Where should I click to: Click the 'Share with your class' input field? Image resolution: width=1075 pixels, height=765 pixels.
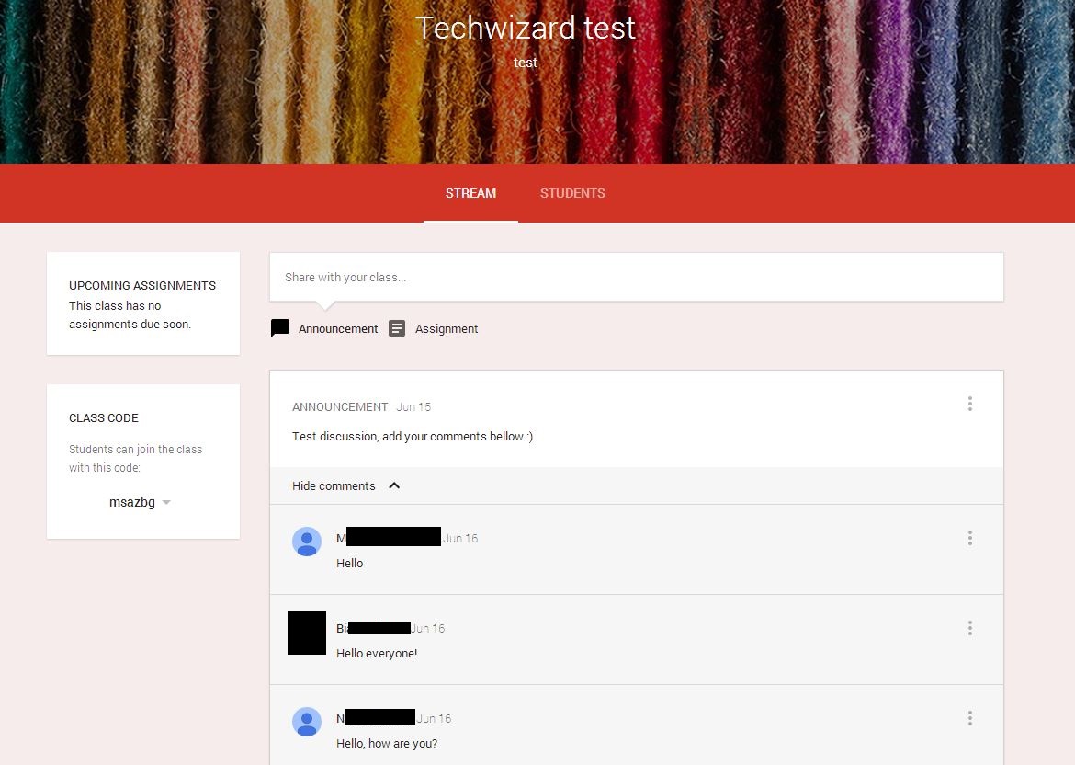(x=636, y=277)
